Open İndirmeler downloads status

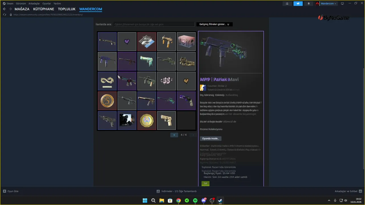click(x=177, y=191)
